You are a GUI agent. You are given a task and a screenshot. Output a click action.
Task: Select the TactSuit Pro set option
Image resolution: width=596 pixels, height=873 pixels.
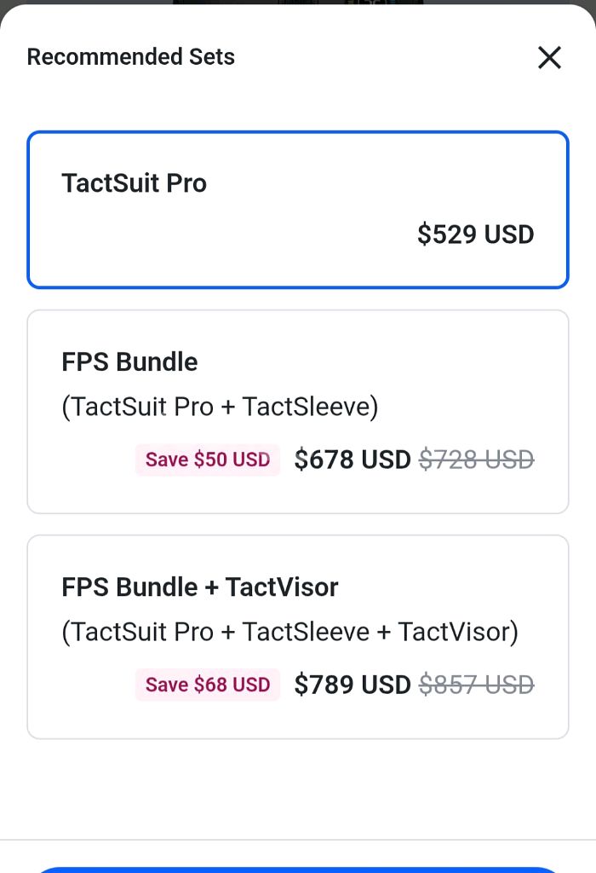(298, 209)
